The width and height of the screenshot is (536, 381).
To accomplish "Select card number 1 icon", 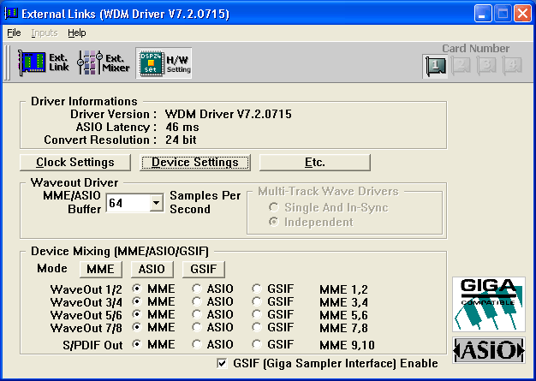I will point(435,66).
